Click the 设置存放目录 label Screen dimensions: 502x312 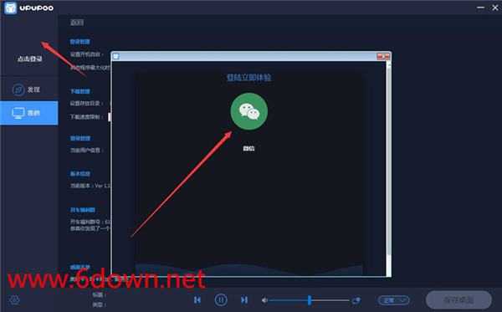point(87,104)
